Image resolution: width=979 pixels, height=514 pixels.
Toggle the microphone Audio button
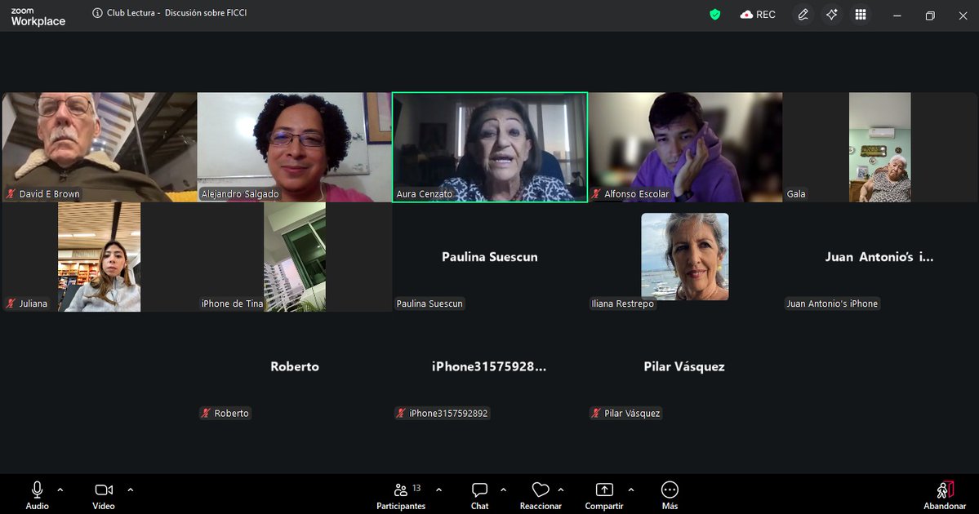(x=37, y=495)
